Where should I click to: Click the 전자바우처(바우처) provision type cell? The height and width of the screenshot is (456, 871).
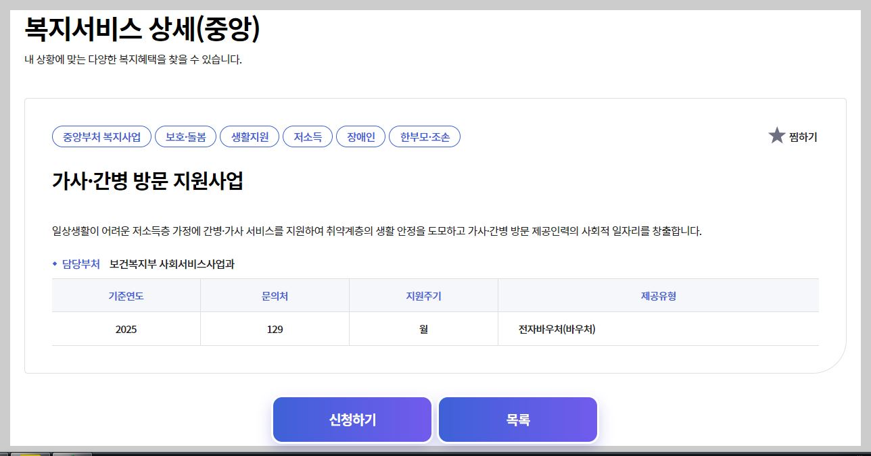tap(557, 328)
